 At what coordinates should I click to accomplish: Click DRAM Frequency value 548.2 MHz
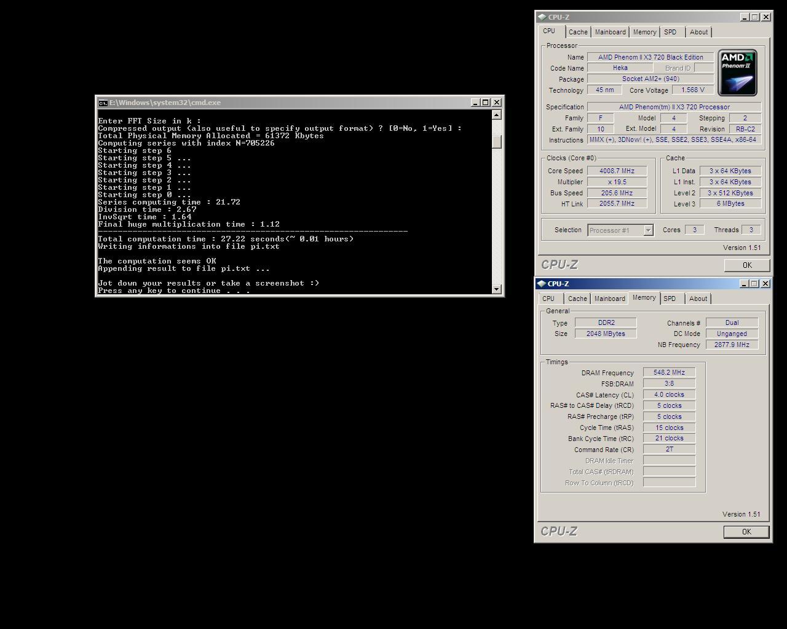[669, 372]
